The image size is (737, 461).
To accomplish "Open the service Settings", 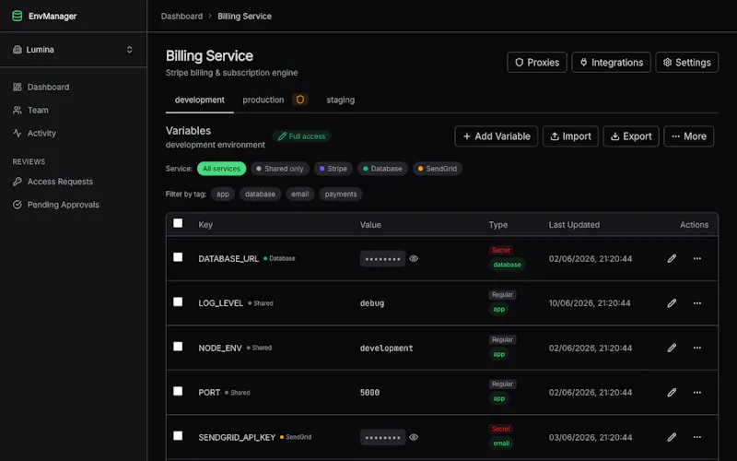I will tap(686, 62).
